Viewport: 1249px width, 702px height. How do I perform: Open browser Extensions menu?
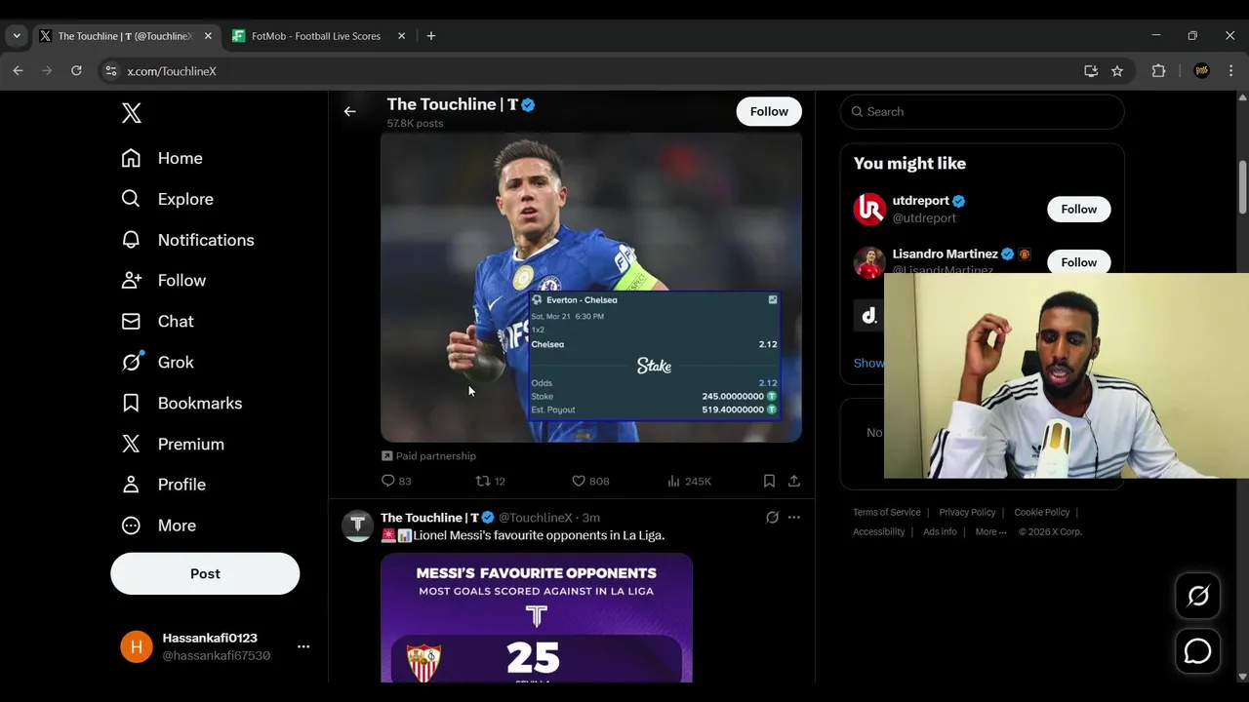point(1158,71)
